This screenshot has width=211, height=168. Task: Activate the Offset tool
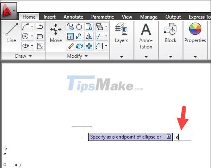click(x=79, y=36)
